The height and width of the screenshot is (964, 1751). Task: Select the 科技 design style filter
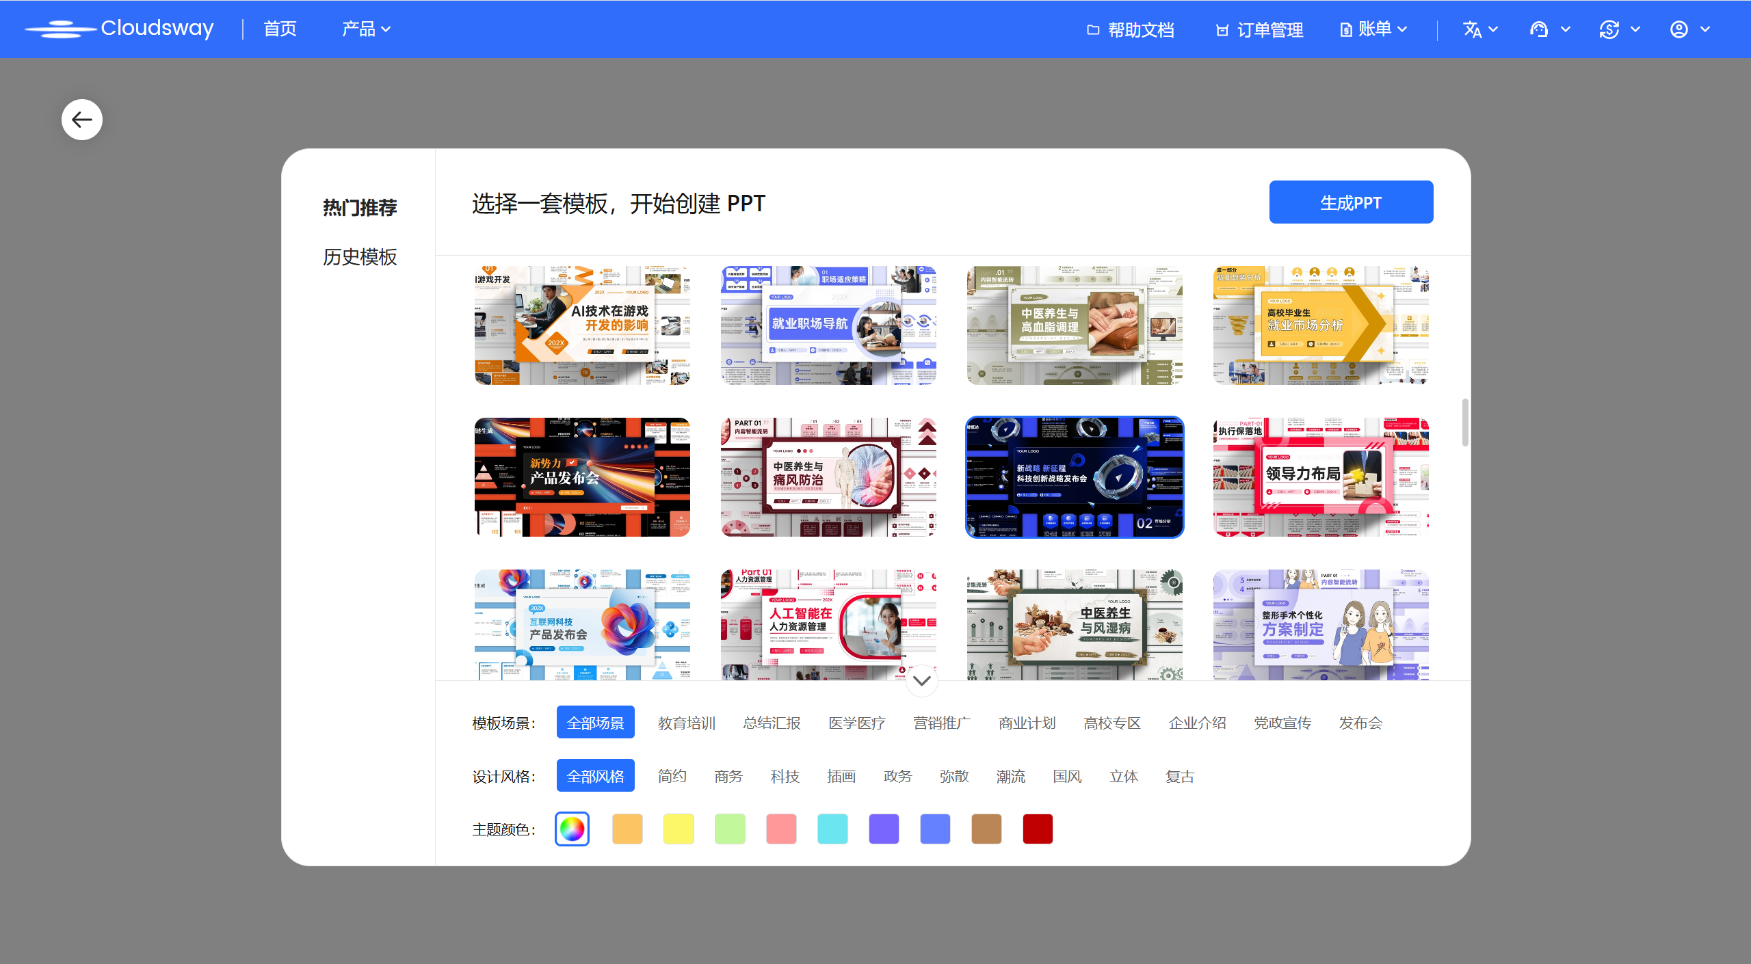785,776
